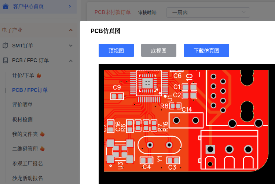This screenshot has width=275, height=184.
Task: Switch to 底视图 view
Action: [158, 50]
